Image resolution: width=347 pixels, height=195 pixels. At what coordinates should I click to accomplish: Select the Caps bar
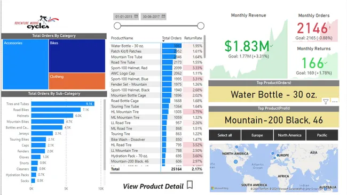pos(38,145)
